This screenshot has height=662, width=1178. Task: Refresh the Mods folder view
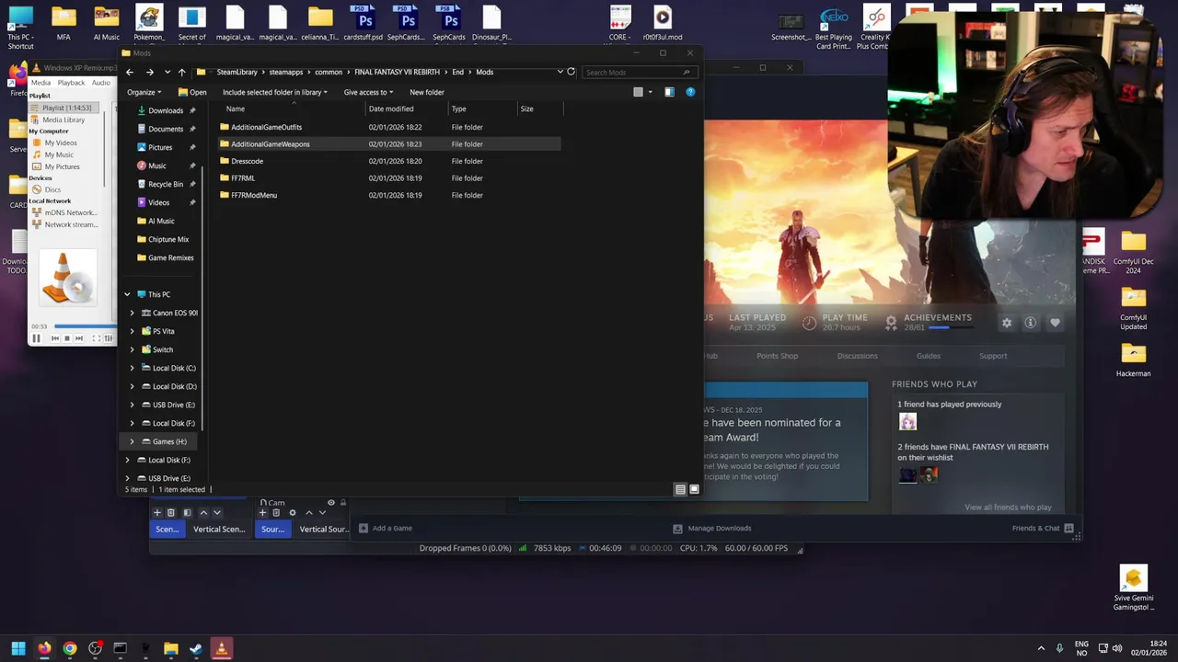click(571, 72)
